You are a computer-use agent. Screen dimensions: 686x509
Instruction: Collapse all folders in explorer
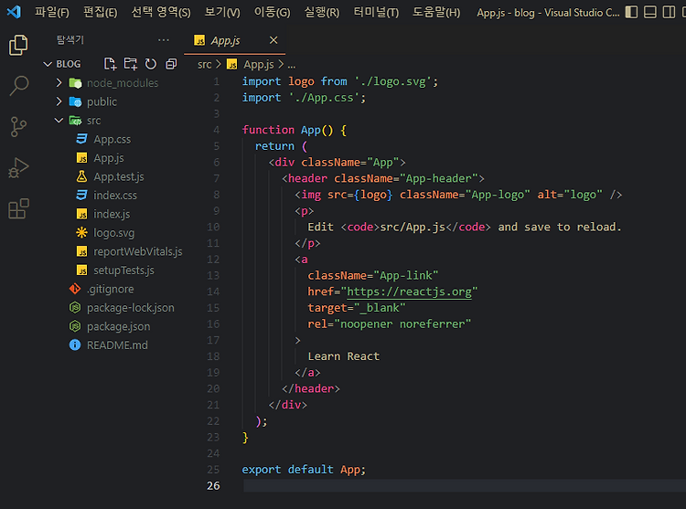171,64
